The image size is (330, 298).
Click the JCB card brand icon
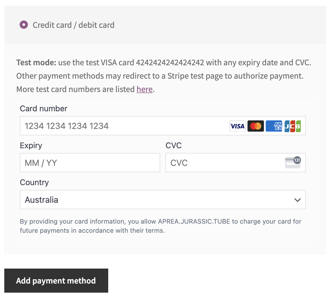coord(292,126)
